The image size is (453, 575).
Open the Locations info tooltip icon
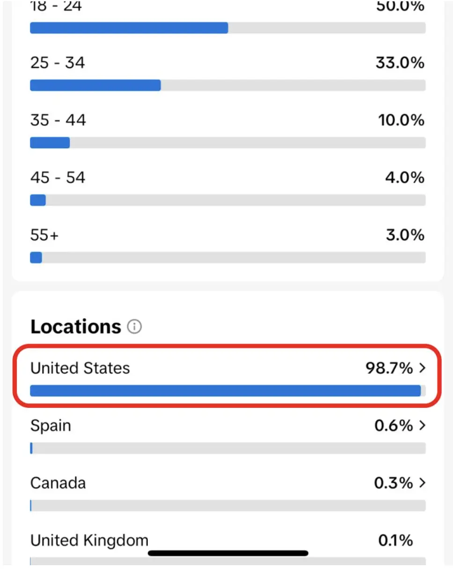(x=134, y=327)
